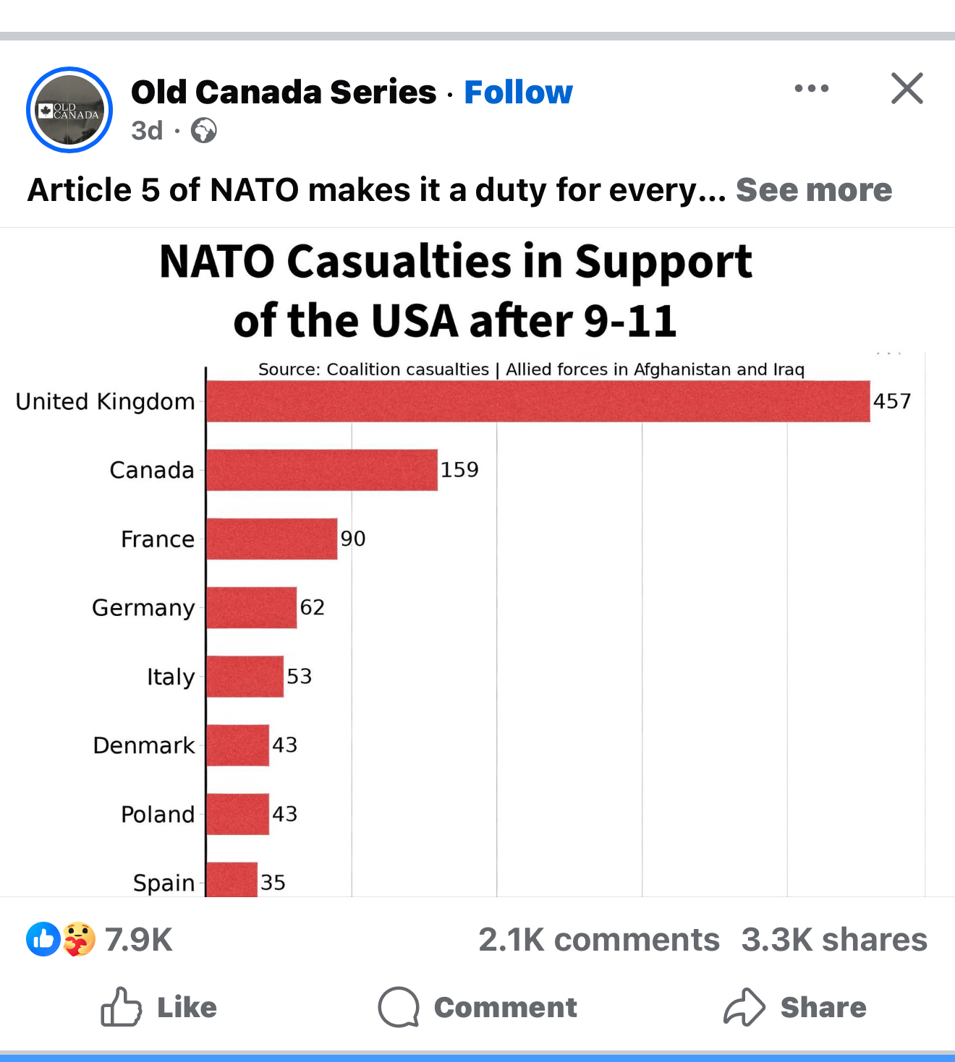Show who reacted via 7.9K count

pos(138,940)
